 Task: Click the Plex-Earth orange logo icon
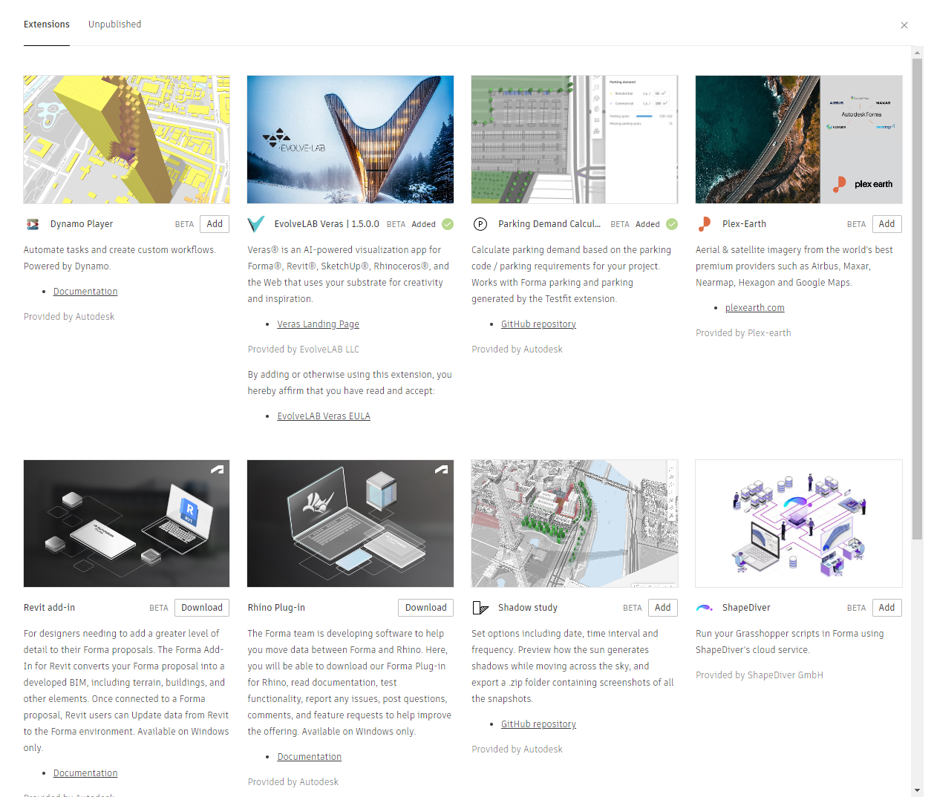click(x=705, y=224)
